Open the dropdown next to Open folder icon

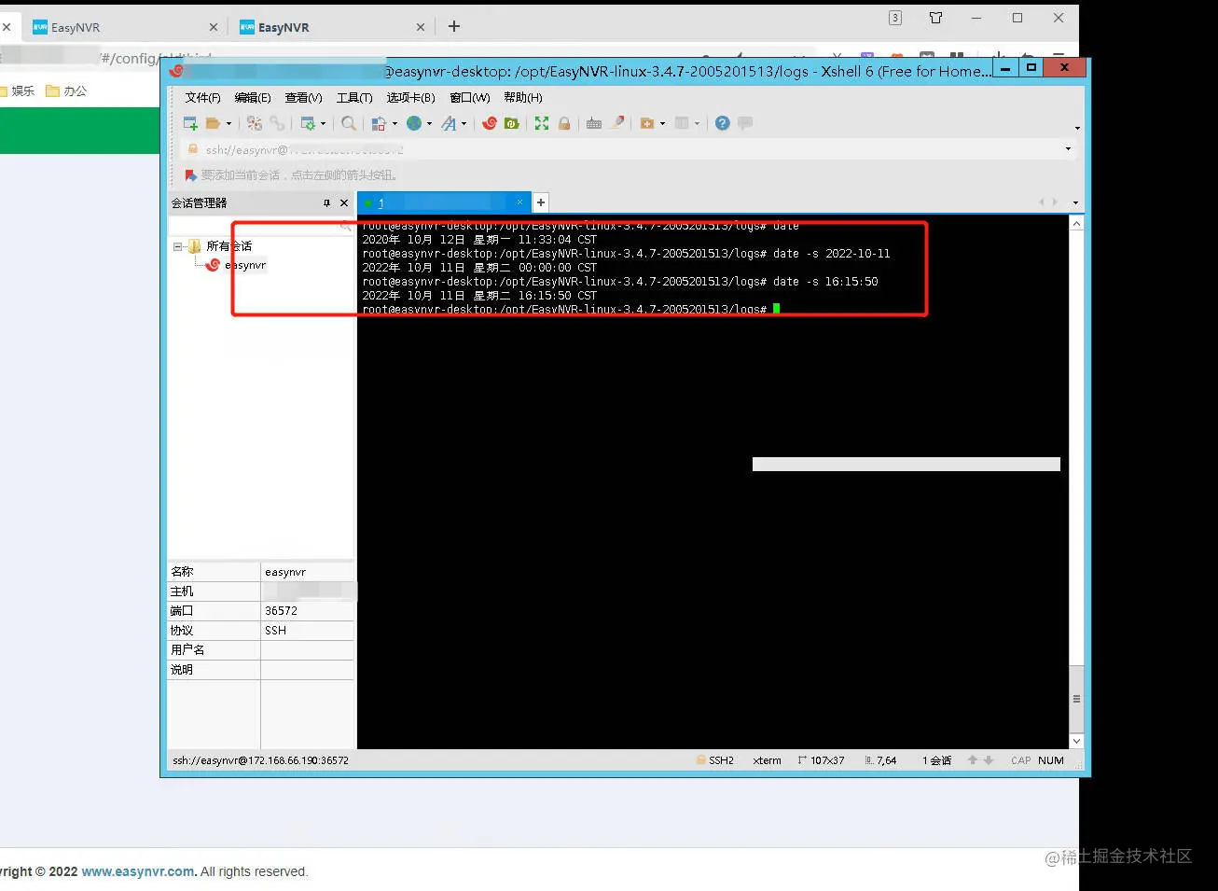click(x=228, y=123)
